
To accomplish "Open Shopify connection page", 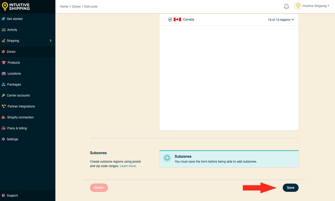I will click(x=20, y=117).
